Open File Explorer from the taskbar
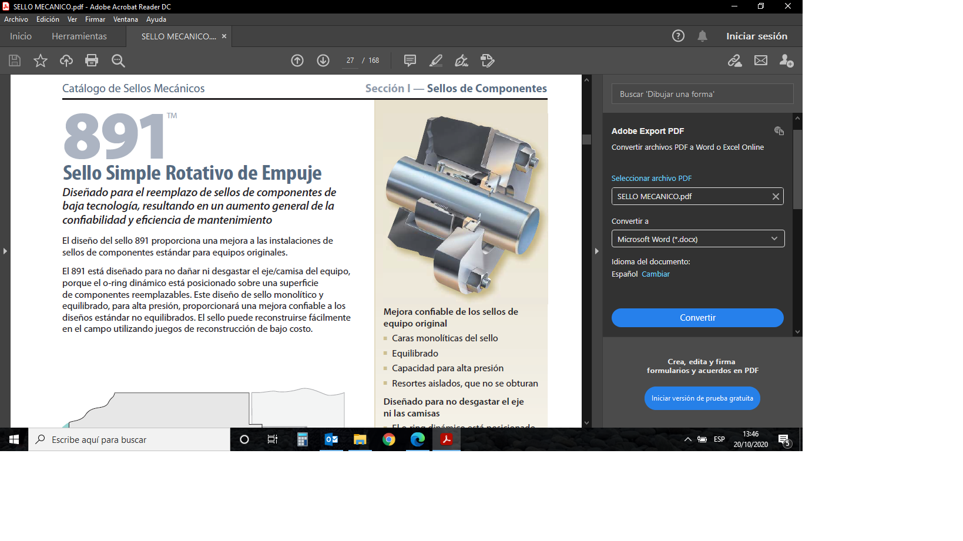963x541 pixels. pyautogui.click(x=360, y=439)
